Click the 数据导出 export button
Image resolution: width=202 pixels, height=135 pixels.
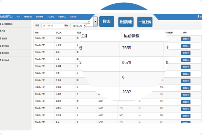[126, 22]
